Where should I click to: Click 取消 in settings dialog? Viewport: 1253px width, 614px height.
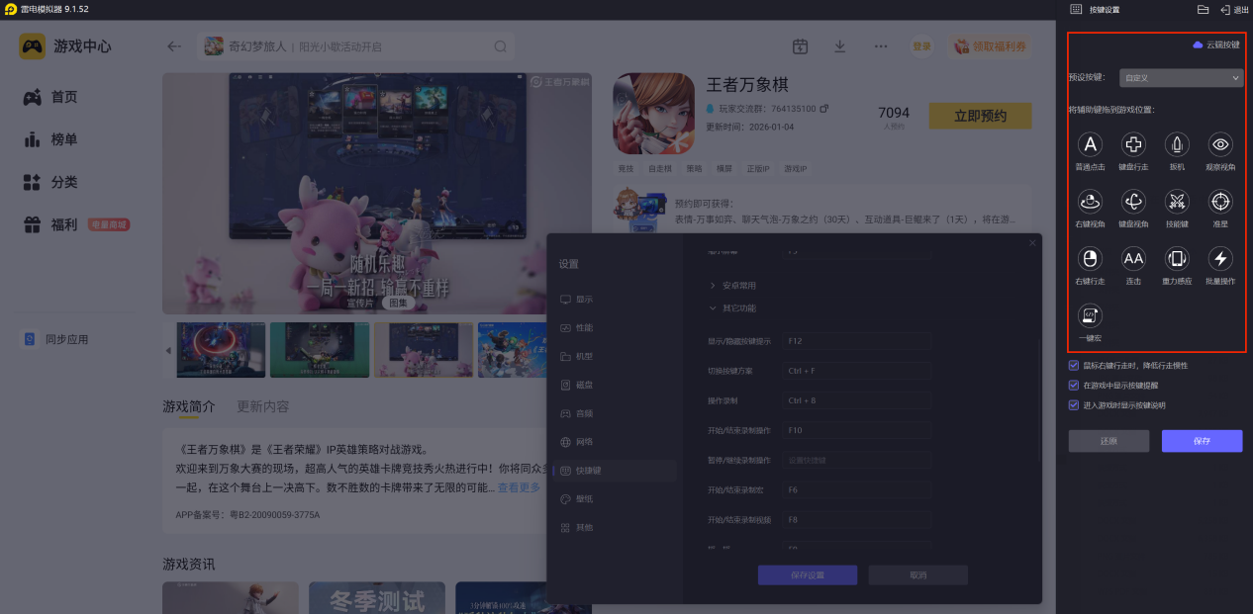(x=917, y=574)
